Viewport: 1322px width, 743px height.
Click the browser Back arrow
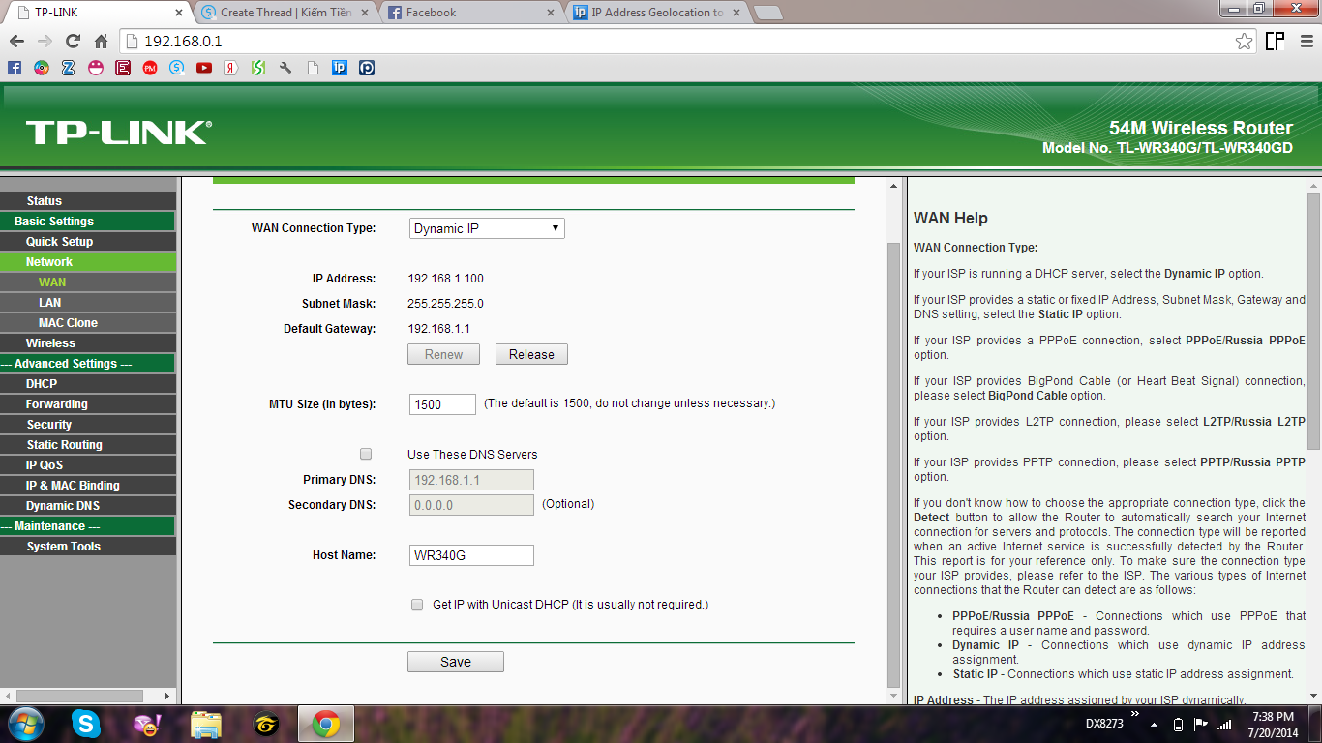point(15,42)
